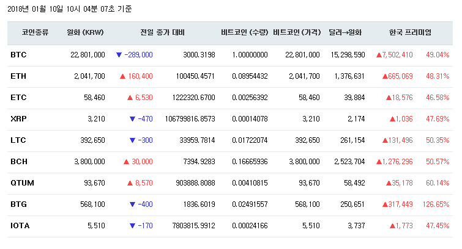Select the blue down triangle beside -470

tap(132, 119)
